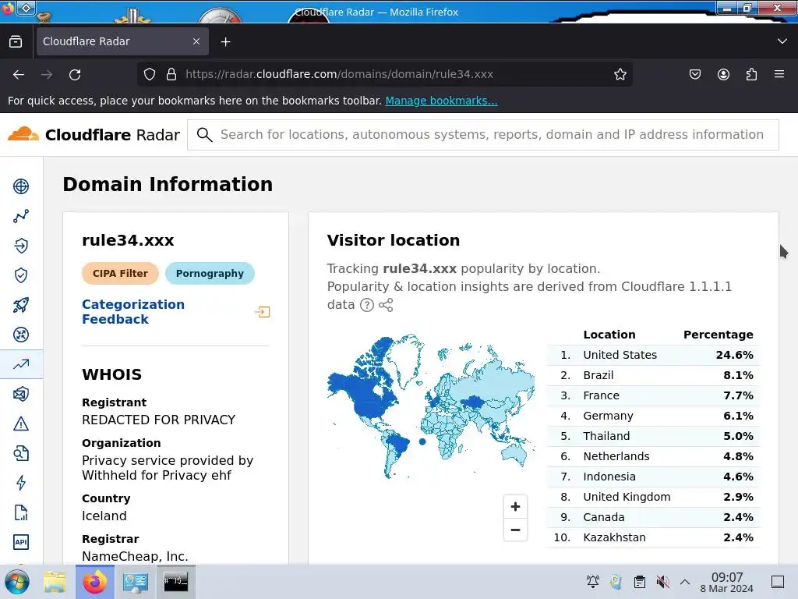Select the Brazil row in location table
Image resolution: width=798 pixels, height=599 pixels.
coord(654,375)
